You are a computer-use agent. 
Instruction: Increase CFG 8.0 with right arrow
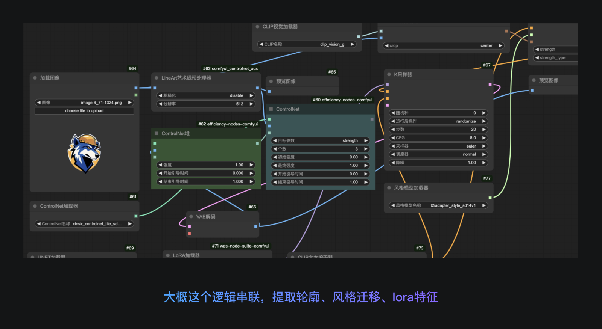click(x=484, y=138)
